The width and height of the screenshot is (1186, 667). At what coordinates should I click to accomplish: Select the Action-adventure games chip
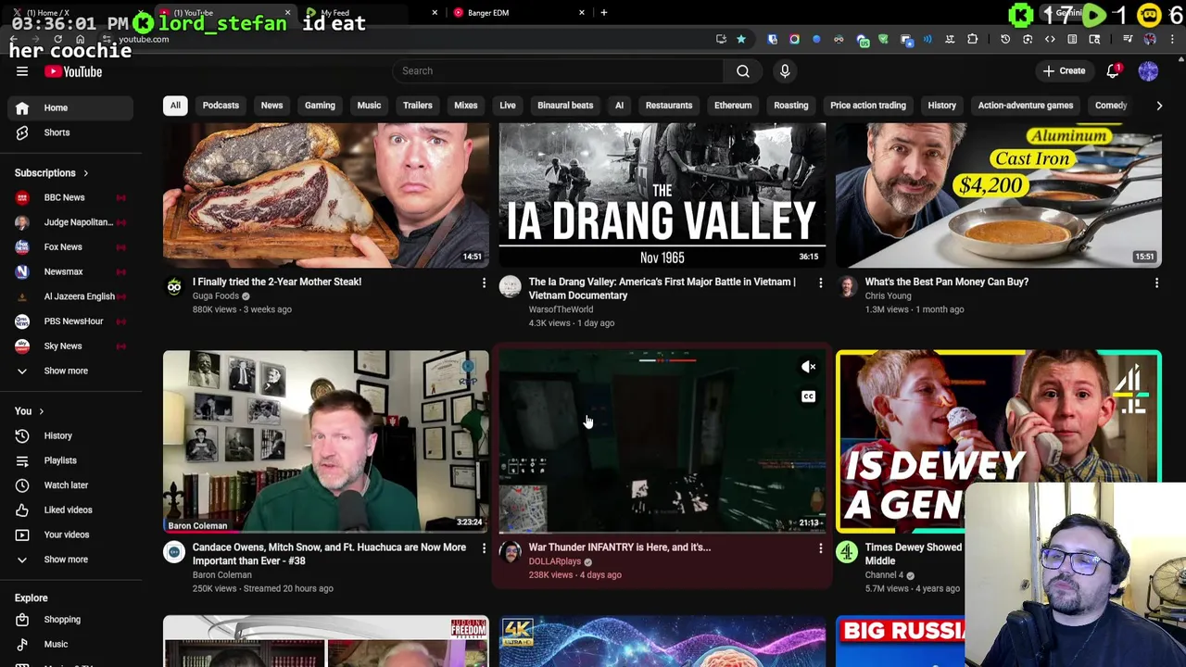[1026, 106]
